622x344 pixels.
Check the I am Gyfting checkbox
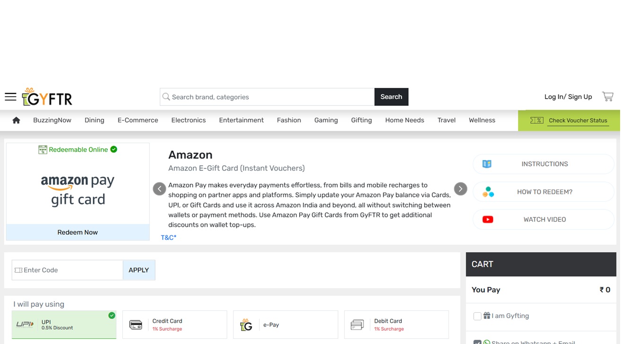click(477, 316)
